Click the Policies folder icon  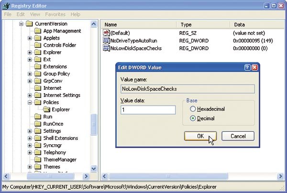[38, 102]
